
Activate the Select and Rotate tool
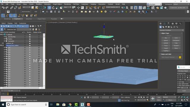tap(53, 8)
